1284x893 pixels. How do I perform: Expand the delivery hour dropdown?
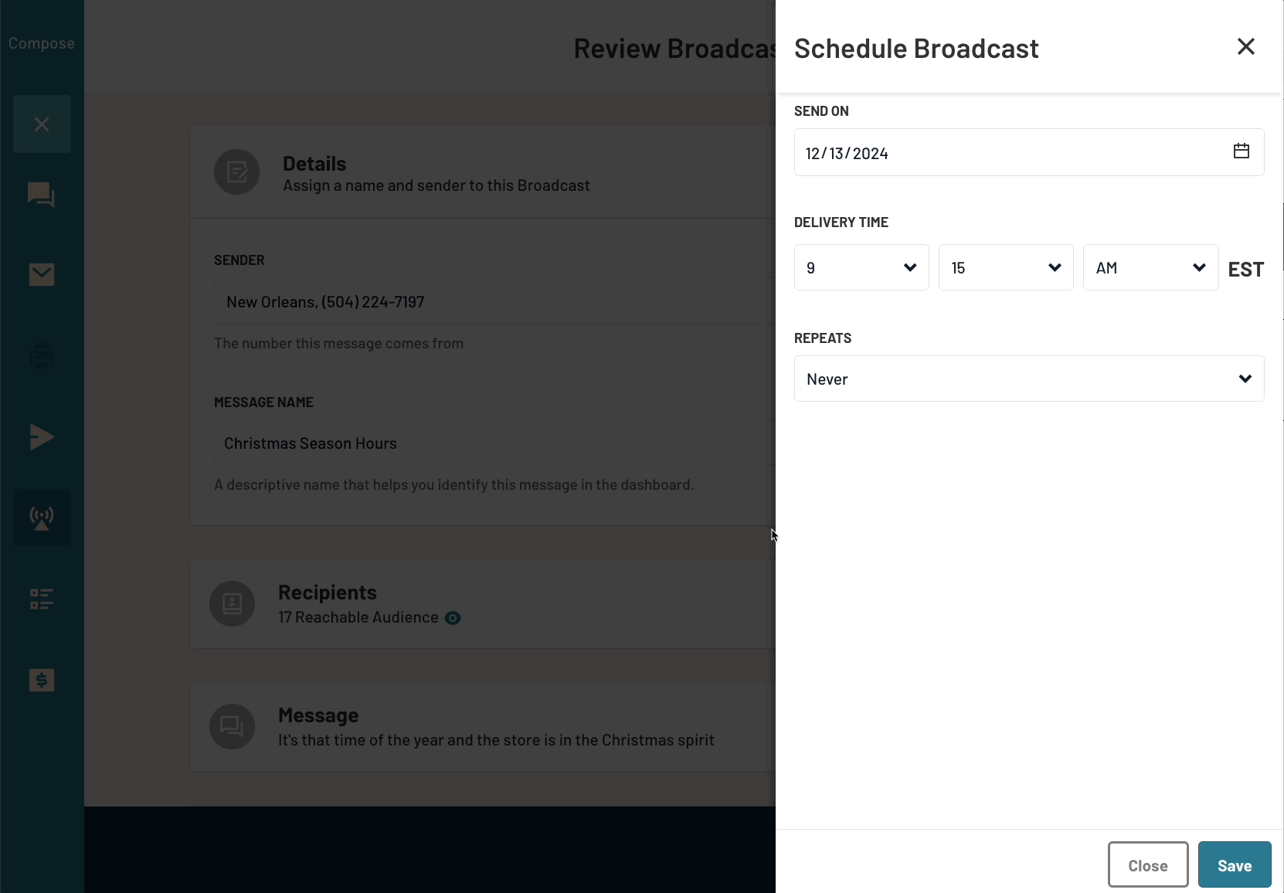coord(861,268)
